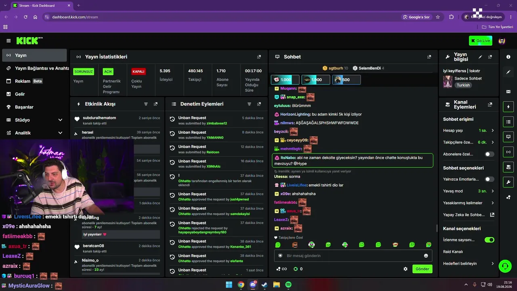The height and width of the screenshot is (291, 517).
Task: Open chat settings gear icon
Action: pyautogui.click(x=406, y=269)
